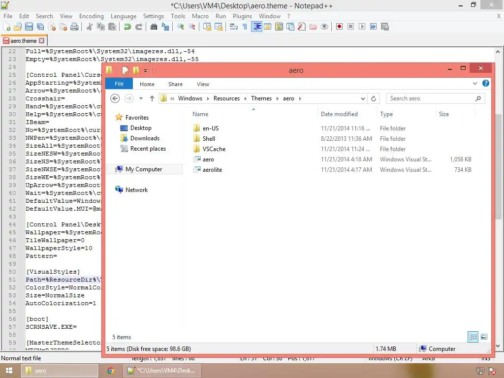Select Desktop under Favorites
The height and width of the screenshot is (378, 504).
[141, 127]
